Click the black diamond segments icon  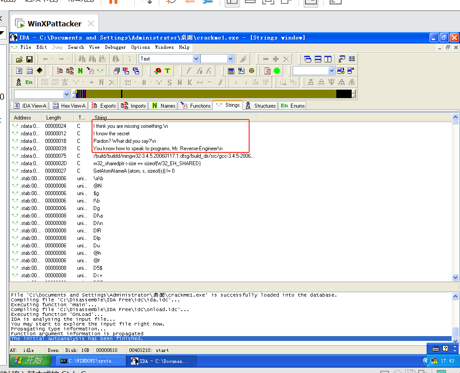[40, 71]
